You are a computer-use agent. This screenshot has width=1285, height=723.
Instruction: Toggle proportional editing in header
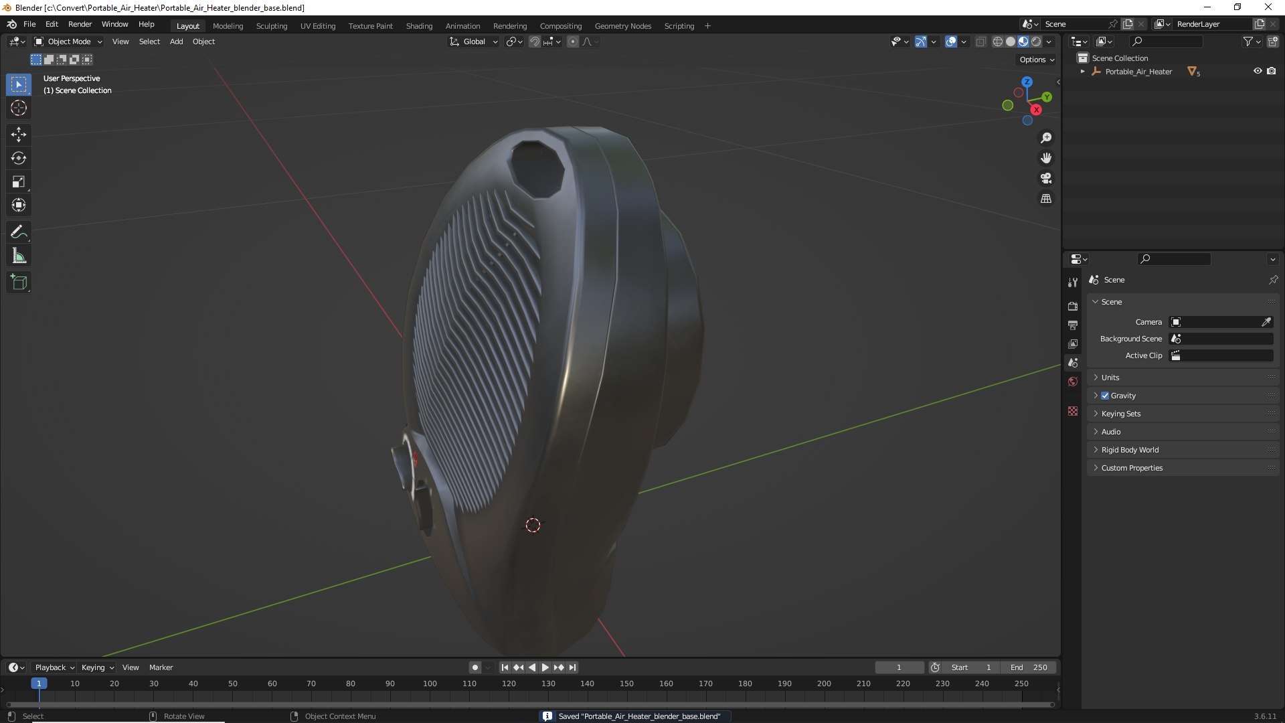point(573,42)
